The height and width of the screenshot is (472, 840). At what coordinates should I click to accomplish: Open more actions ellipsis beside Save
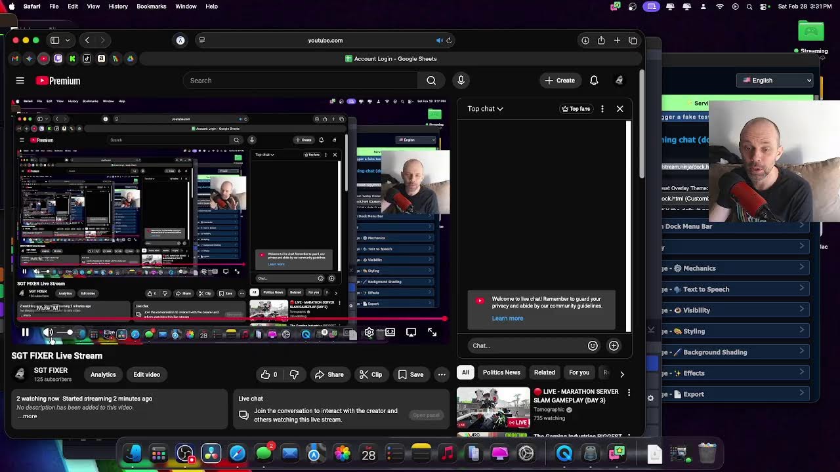click(442, 374)
